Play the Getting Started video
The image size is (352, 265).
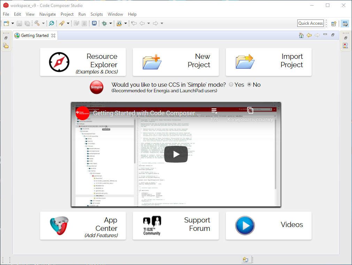click(x=176, y=154)
